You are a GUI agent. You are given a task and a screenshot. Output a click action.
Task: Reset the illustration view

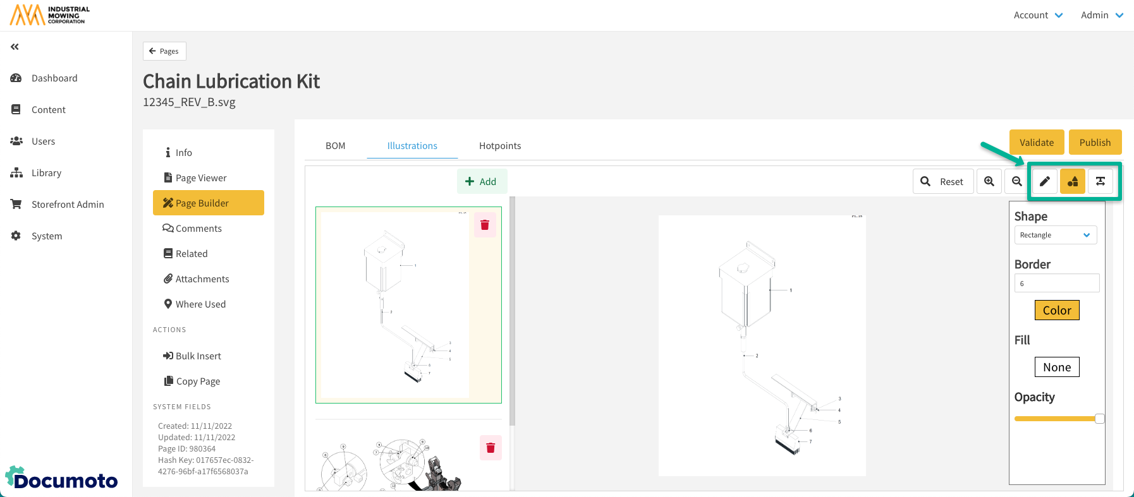pyautogui.click(x=942, y=182)
